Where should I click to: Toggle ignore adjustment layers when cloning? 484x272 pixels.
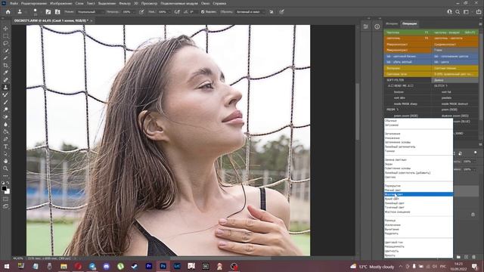click(x=271, y=12)
